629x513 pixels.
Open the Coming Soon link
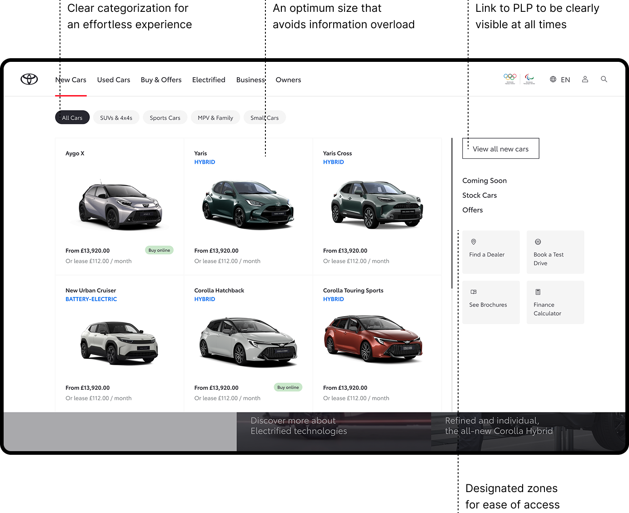tap(484, 181)
